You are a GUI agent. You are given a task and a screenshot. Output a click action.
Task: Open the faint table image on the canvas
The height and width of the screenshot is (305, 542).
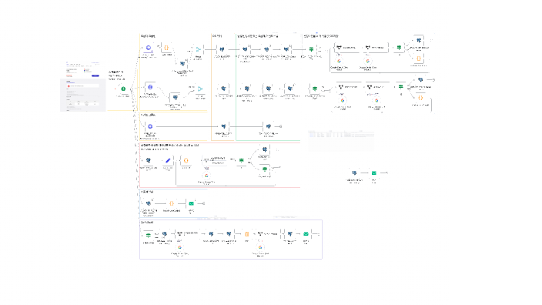(x=341, y=140)
